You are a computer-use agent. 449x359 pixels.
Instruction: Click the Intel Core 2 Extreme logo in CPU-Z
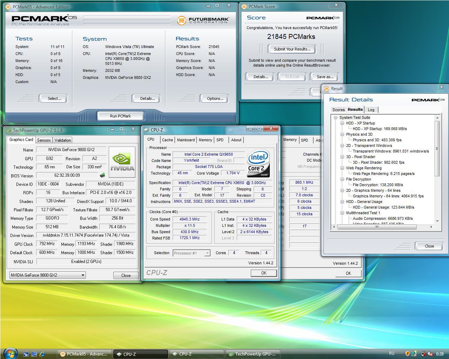258,163
